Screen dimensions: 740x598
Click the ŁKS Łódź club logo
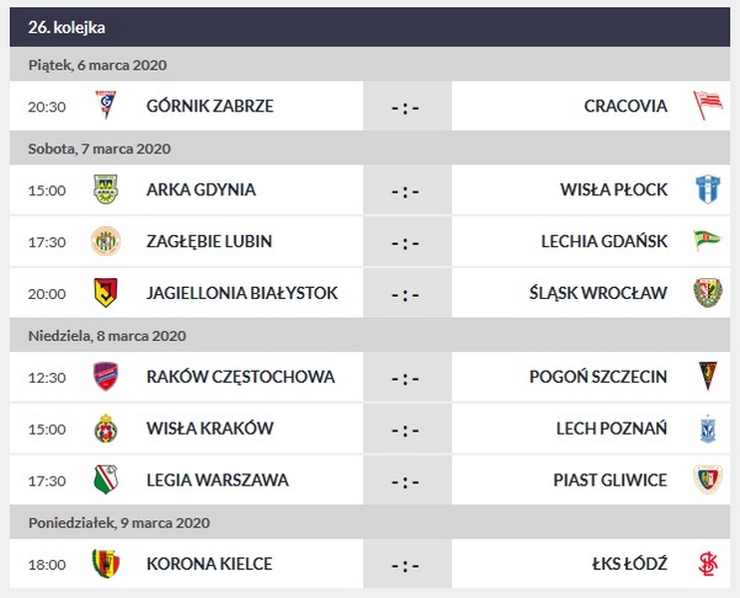click(x=707, y=564)
